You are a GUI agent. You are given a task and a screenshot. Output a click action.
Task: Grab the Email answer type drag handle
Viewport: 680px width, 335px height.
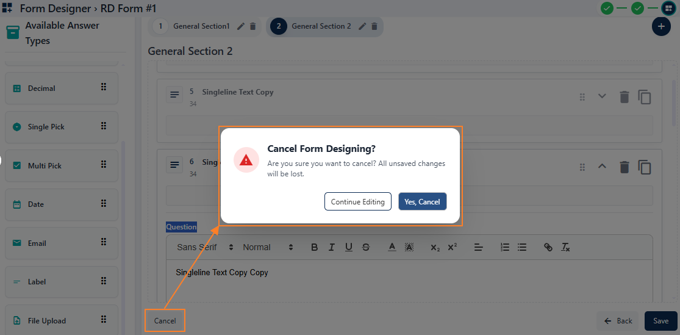103,242
